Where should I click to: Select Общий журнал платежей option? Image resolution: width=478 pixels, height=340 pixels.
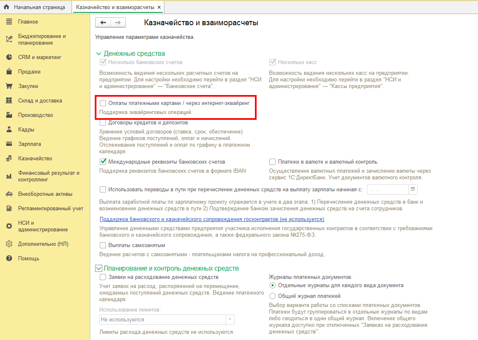(x=272, y=296)
